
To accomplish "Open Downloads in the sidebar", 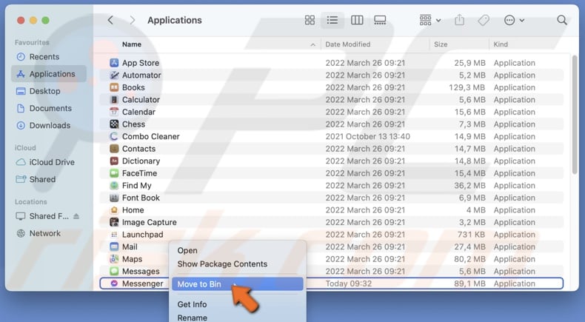I will (50, 125).
